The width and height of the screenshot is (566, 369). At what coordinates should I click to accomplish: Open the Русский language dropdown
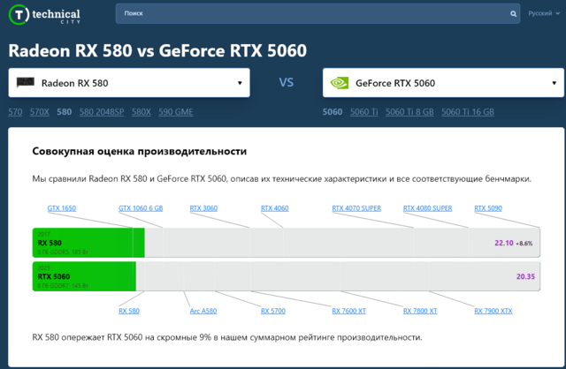[x=543, y=14]
